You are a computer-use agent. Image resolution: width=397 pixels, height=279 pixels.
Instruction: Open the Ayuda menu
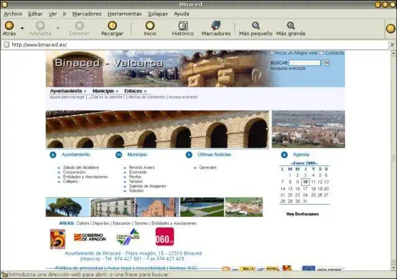(x=182, y=14)
